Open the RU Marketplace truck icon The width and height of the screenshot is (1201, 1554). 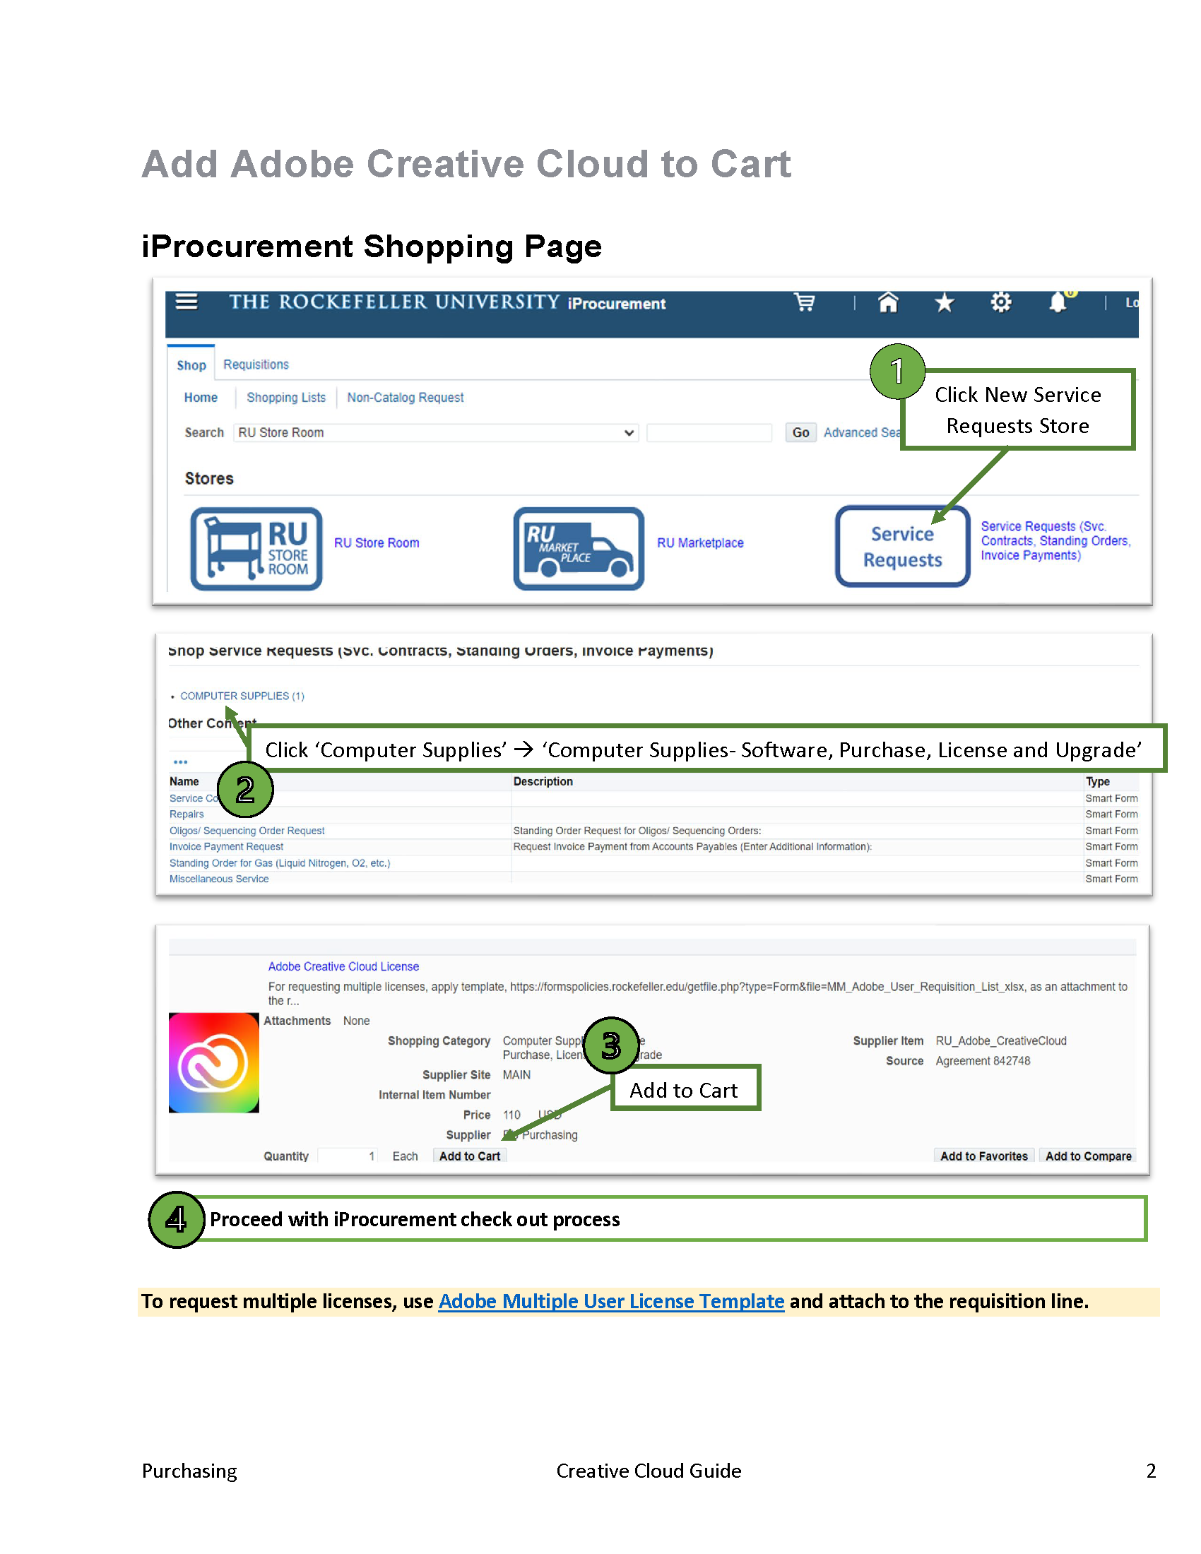(x=579, y=549)
